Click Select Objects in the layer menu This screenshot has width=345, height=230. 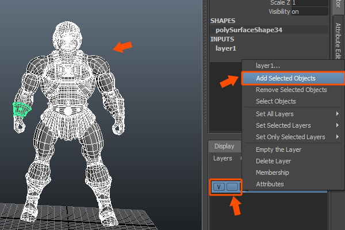tap(275, 101)
